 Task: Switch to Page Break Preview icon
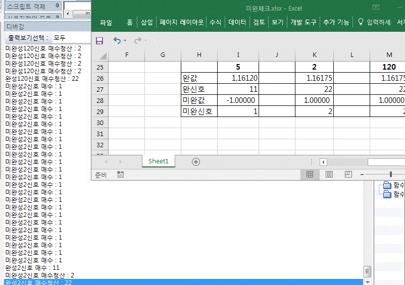348,175
